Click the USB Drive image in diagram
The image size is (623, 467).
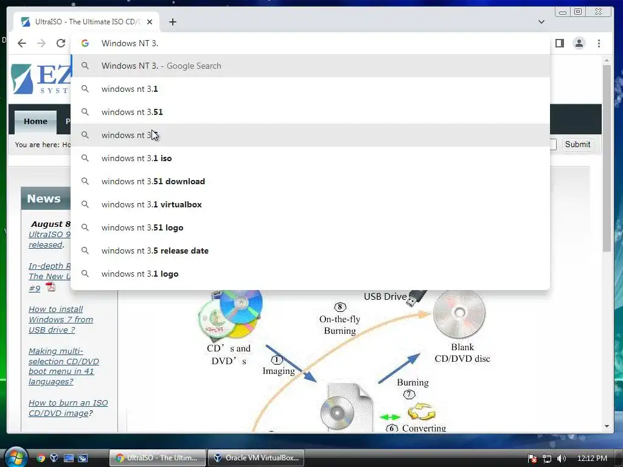tap(417, 297)
